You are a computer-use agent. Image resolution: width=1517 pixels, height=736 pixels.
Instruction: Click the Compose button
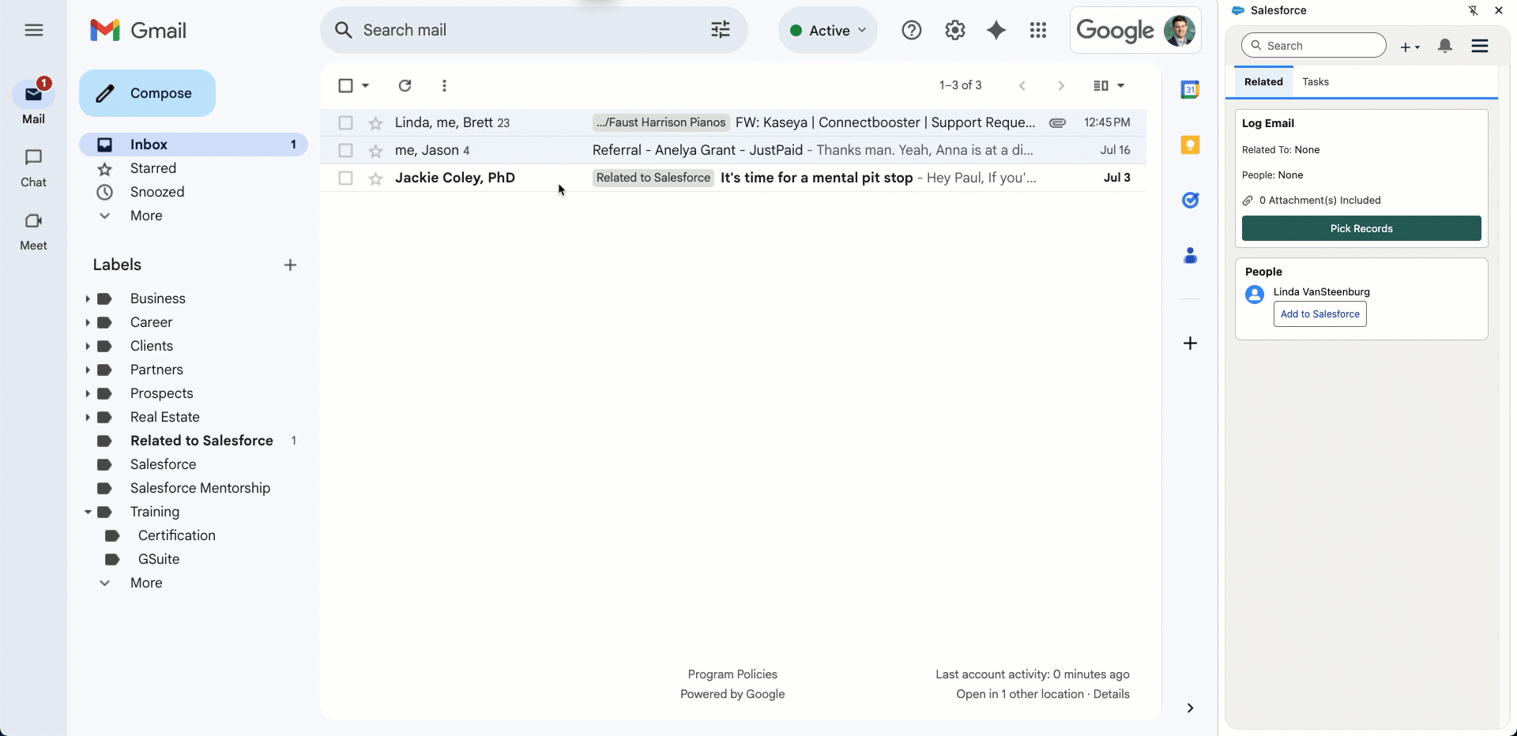(x=147, y=93)
